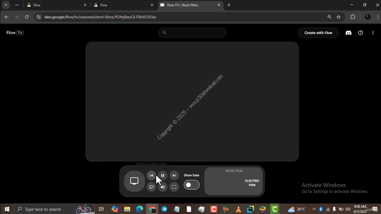Enter fullscreen mode in the player
Viewport: 381px width, 214px height.
click(174, 187)
